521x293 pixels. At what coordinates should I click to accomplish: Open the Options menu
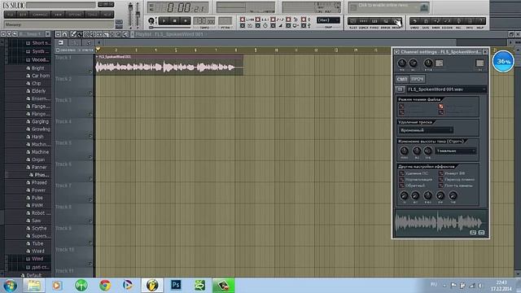(74, 15)
